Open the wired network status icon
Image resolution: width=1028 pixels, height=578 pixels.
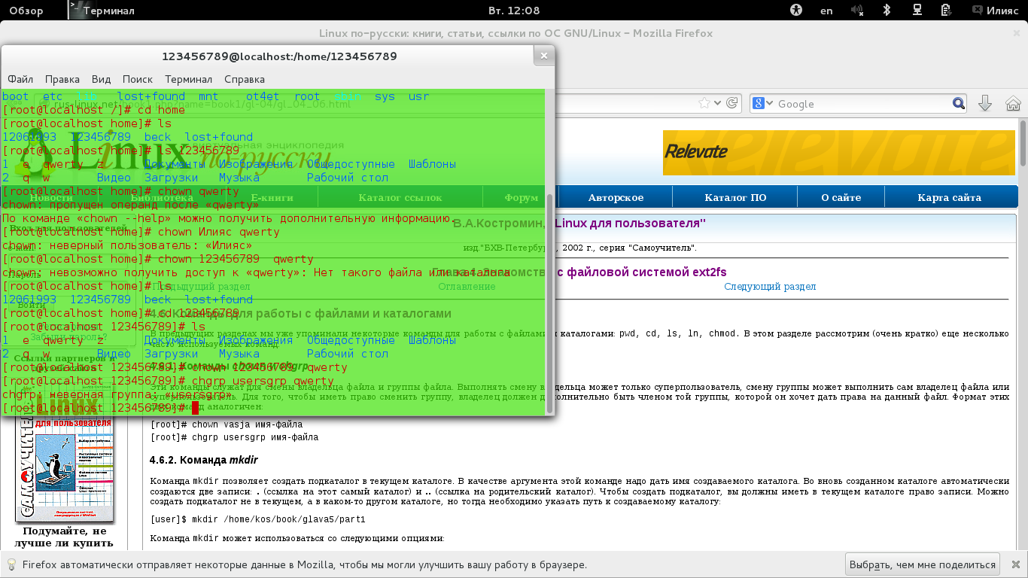click(917, 11)
